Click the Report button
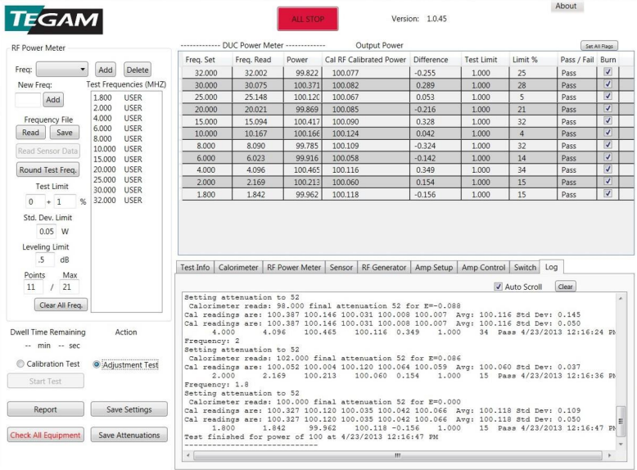This screenshot has width=637, height=470. (46, 409)
